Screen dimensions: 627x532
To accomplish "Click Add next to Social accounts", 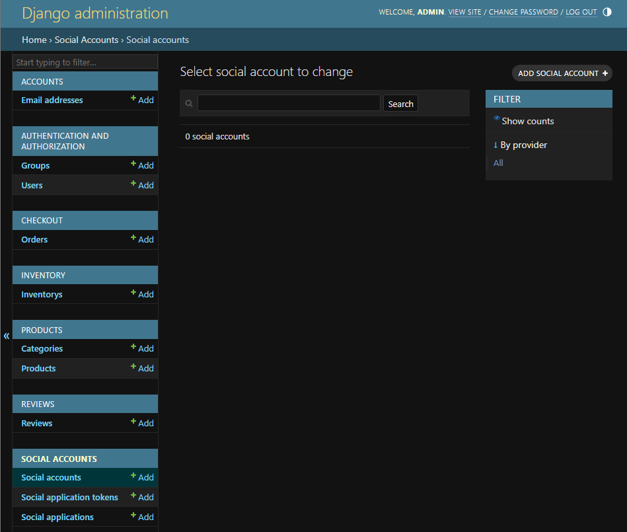I will [142, 477].
